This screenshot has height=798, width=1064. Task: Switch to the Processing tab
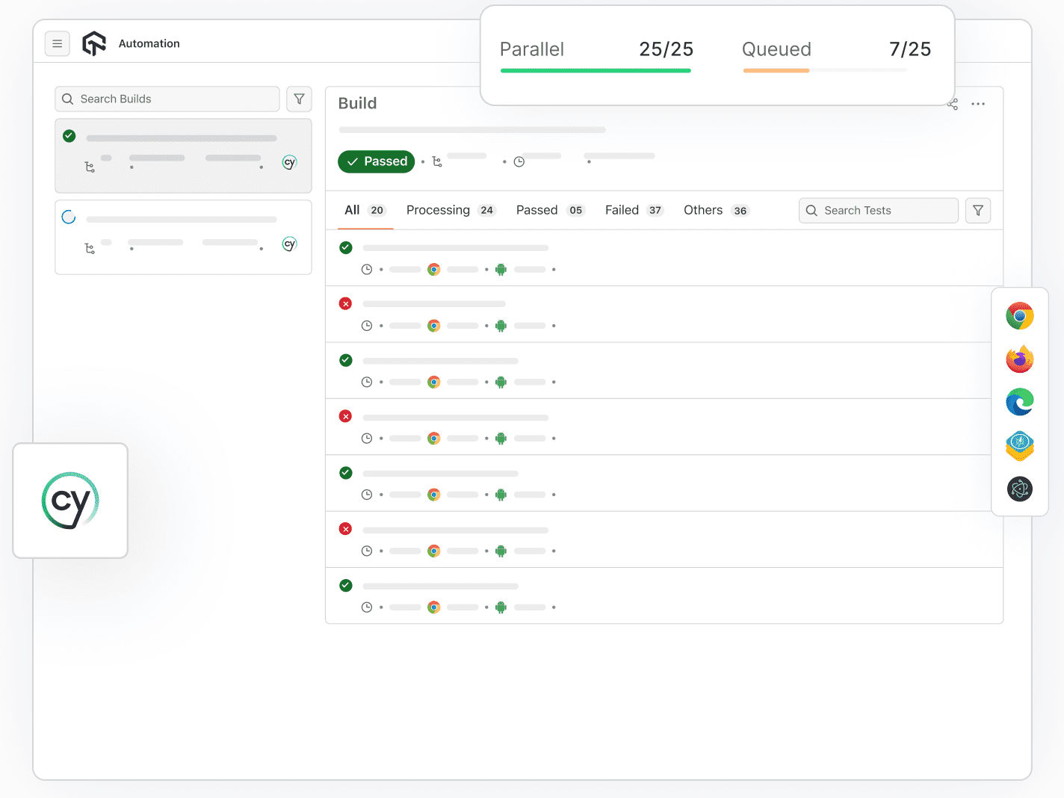[x=438, y=210]
